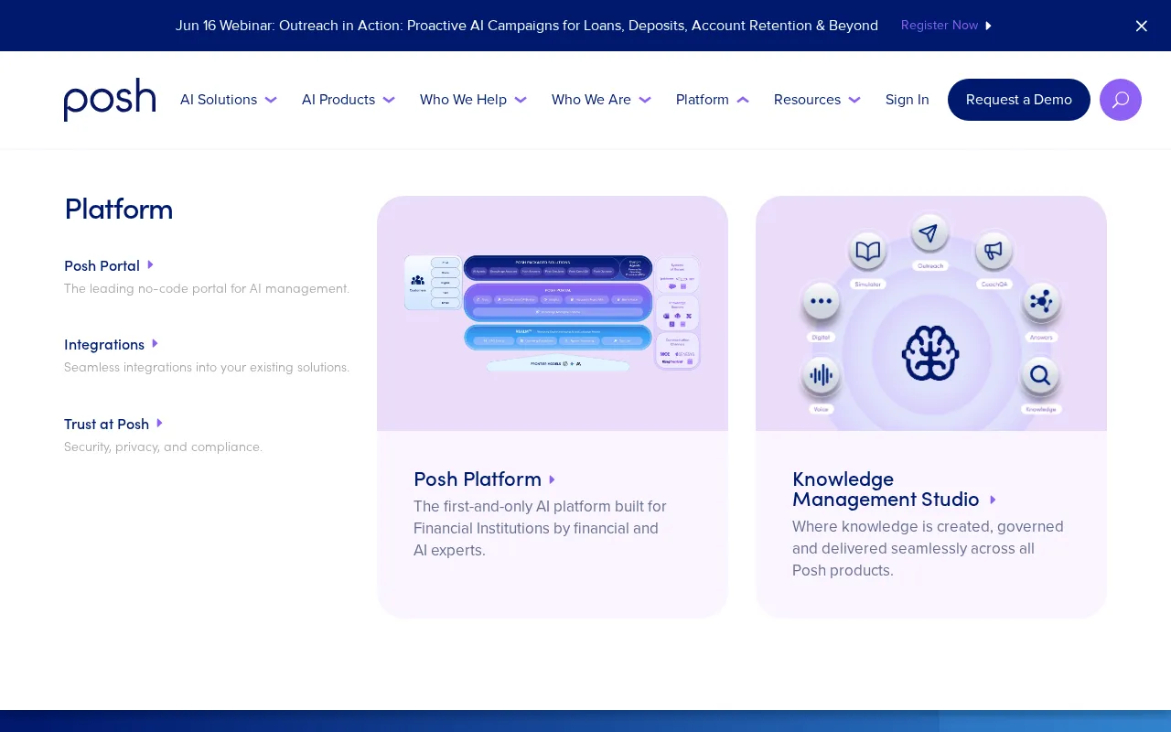Collapse the Platform menu chevron

click(x=743, y=100)
